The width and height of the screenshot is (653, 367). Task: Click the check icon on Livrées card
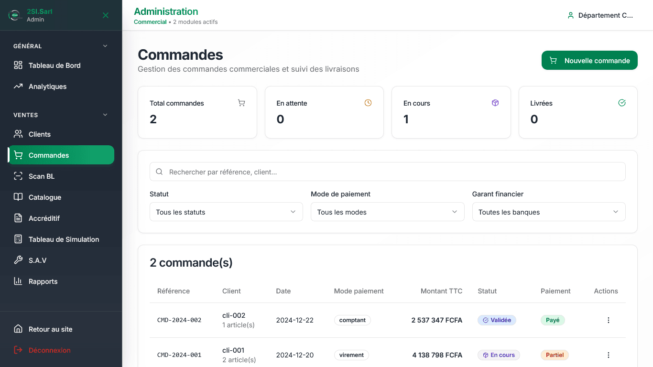[x=622, y=103]
